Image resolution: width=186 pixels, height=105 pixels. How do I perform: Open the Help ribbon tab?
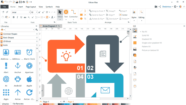pos(58,7)
